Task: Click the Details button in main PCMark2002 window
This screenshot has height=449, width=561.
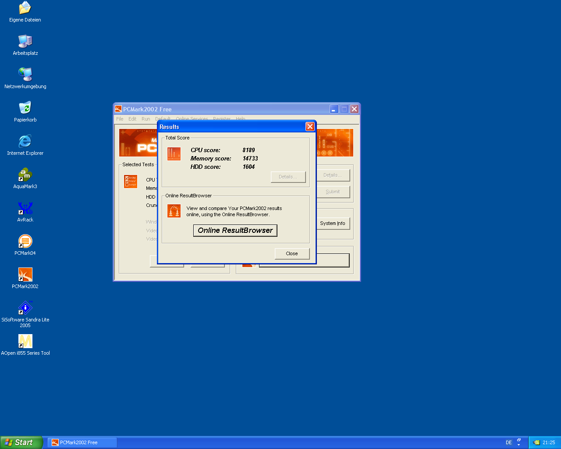Action: 333,175
